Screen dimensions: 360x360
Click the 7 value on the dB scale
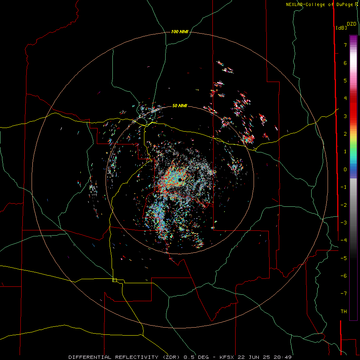point(345,45)
